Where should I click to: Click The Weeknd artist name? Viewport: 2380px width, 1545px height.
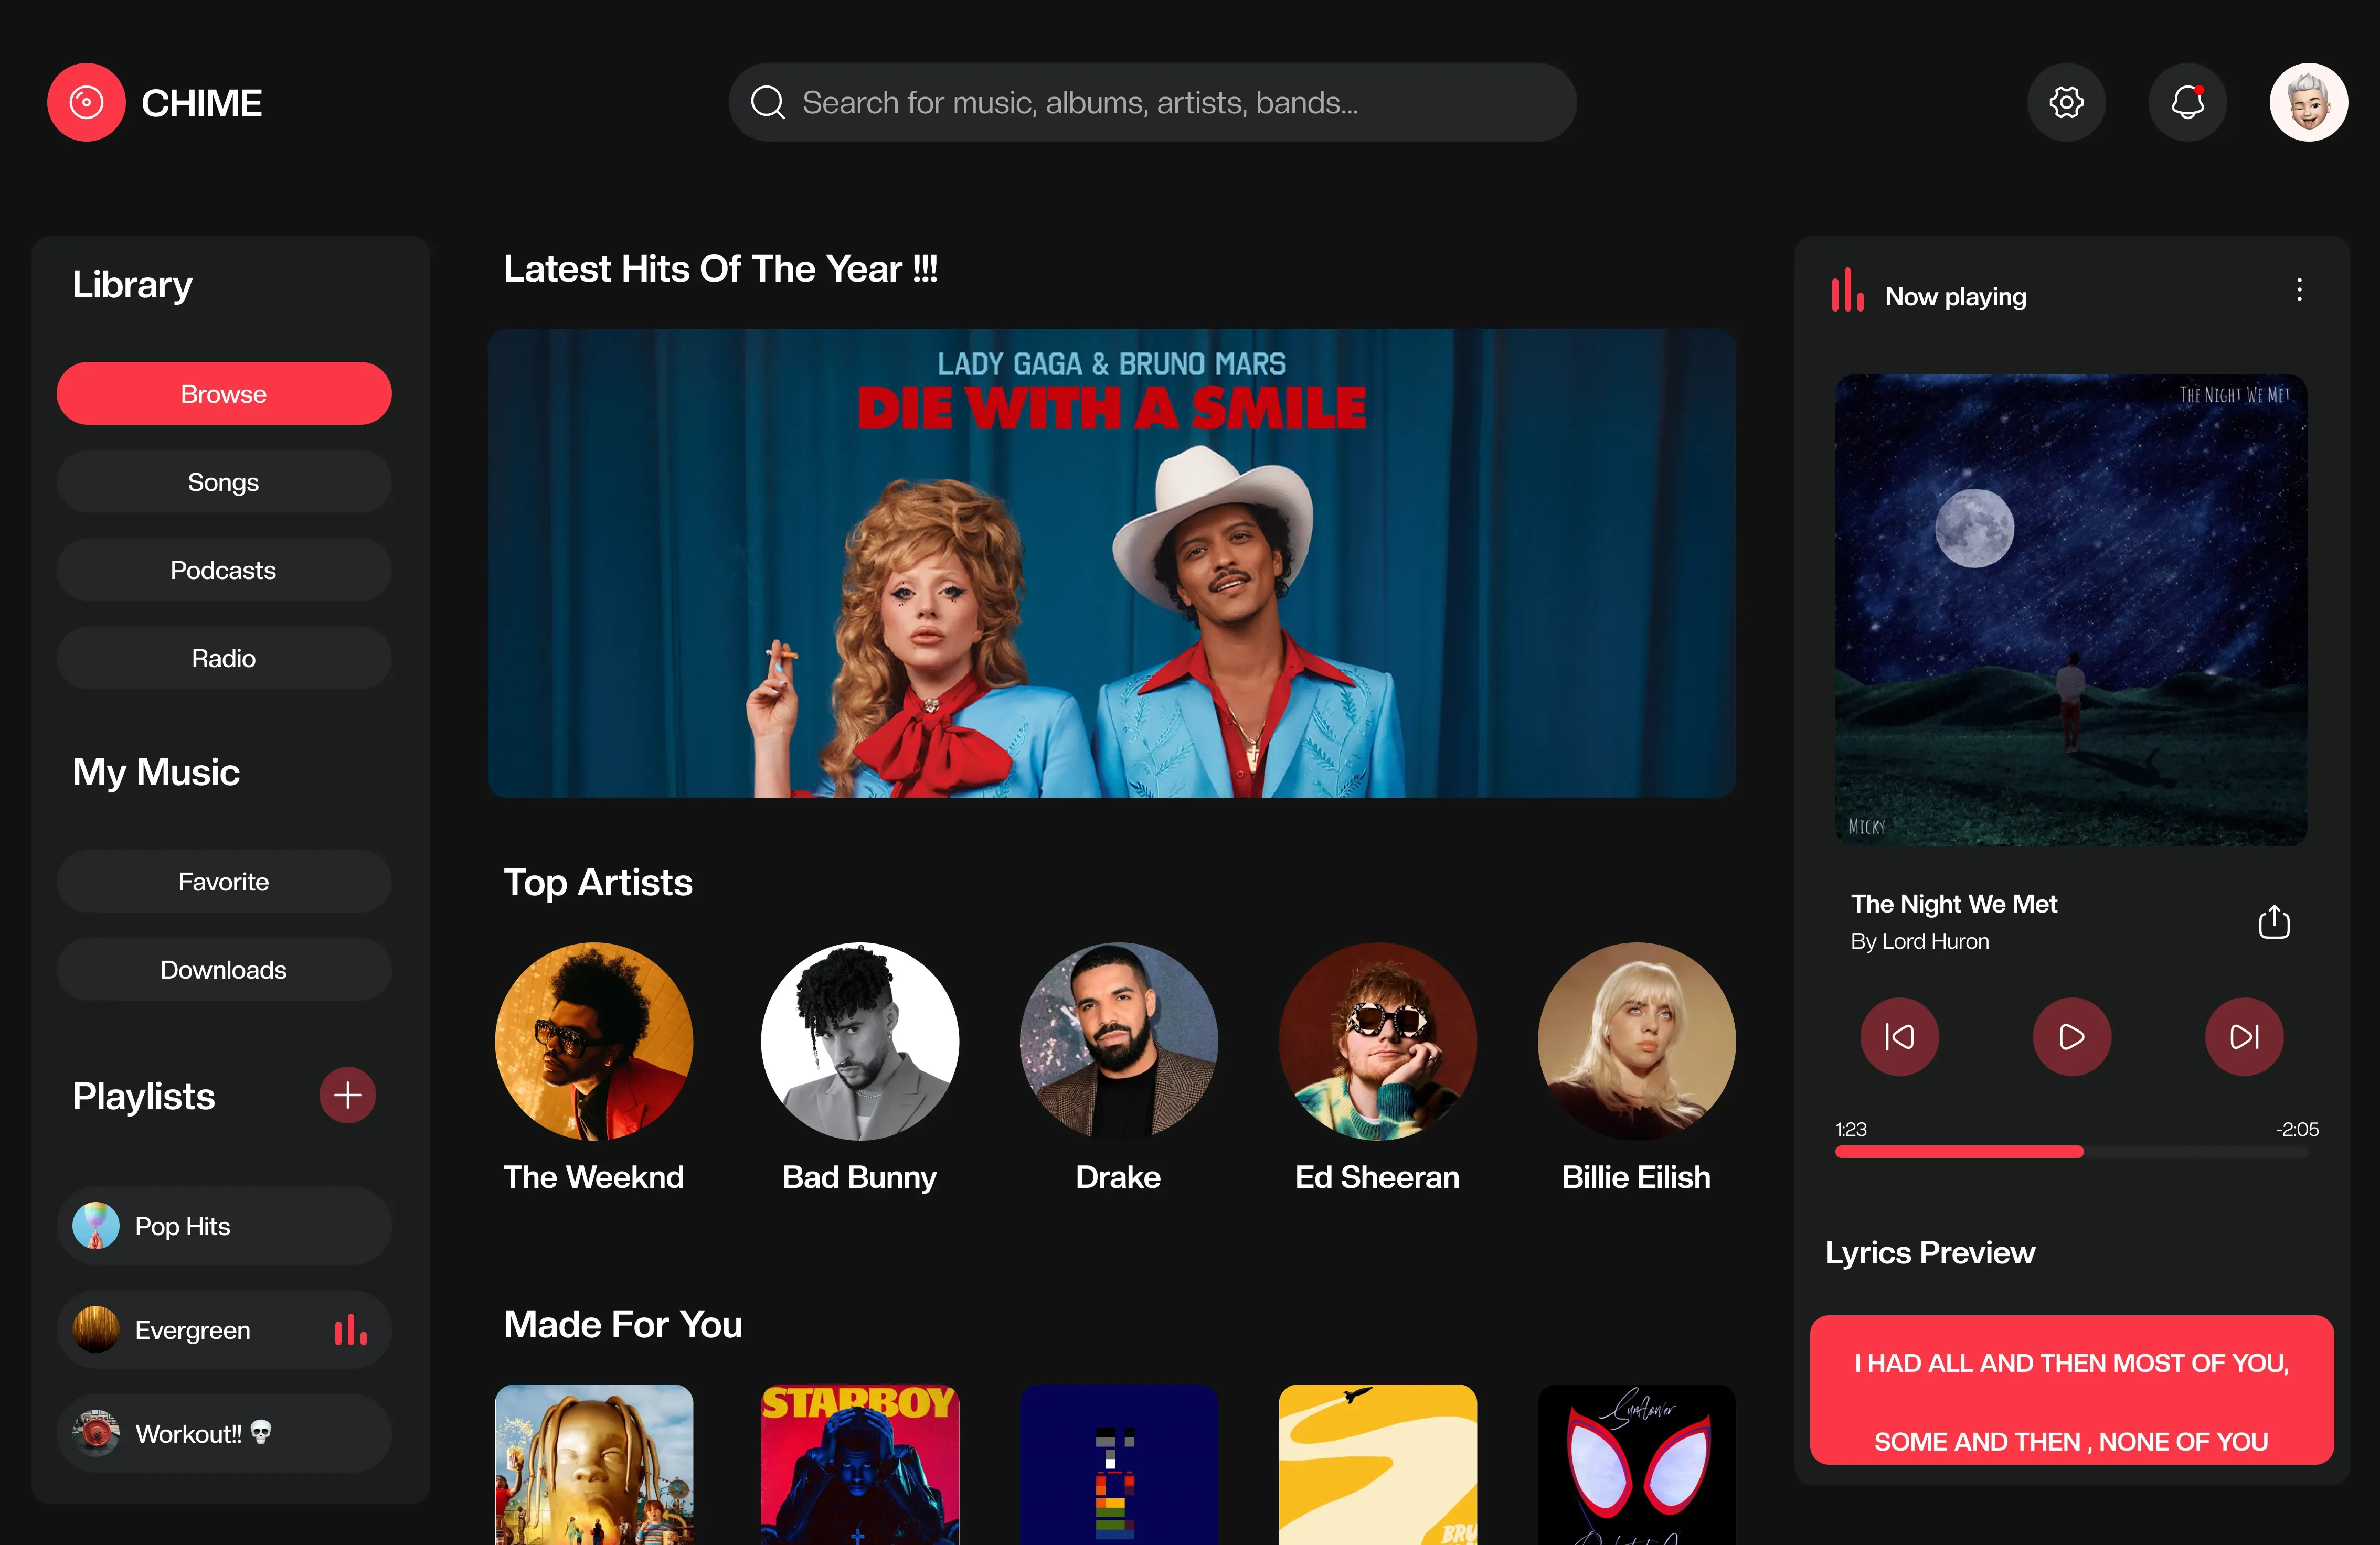click(x=594, y=1177)
